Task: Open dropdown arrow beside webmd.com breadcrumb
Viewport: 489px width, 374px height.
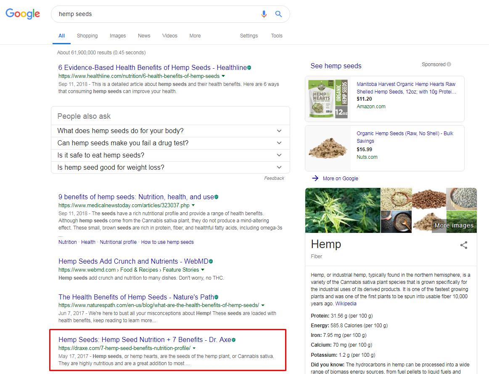Action: click(x=203, y=270)
